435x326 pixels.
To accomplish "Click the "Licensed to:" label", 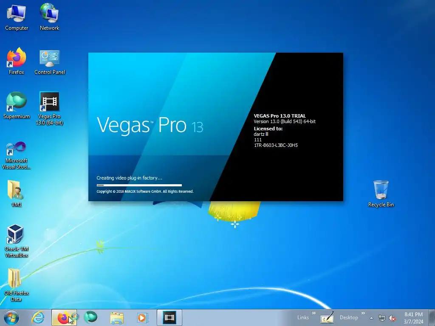I will click(x=268, y=129).
